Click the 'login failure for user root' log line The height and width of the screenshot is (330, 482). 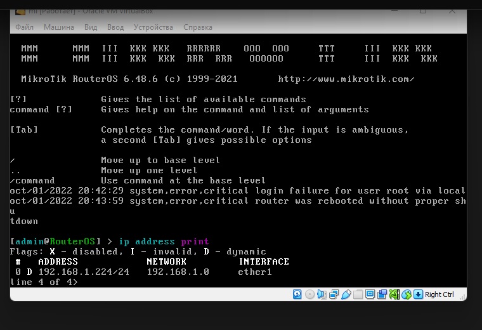(237, 190)
